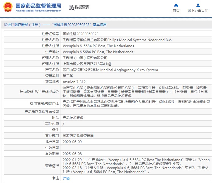Click the 代理人名称 row label

(50, 58)
